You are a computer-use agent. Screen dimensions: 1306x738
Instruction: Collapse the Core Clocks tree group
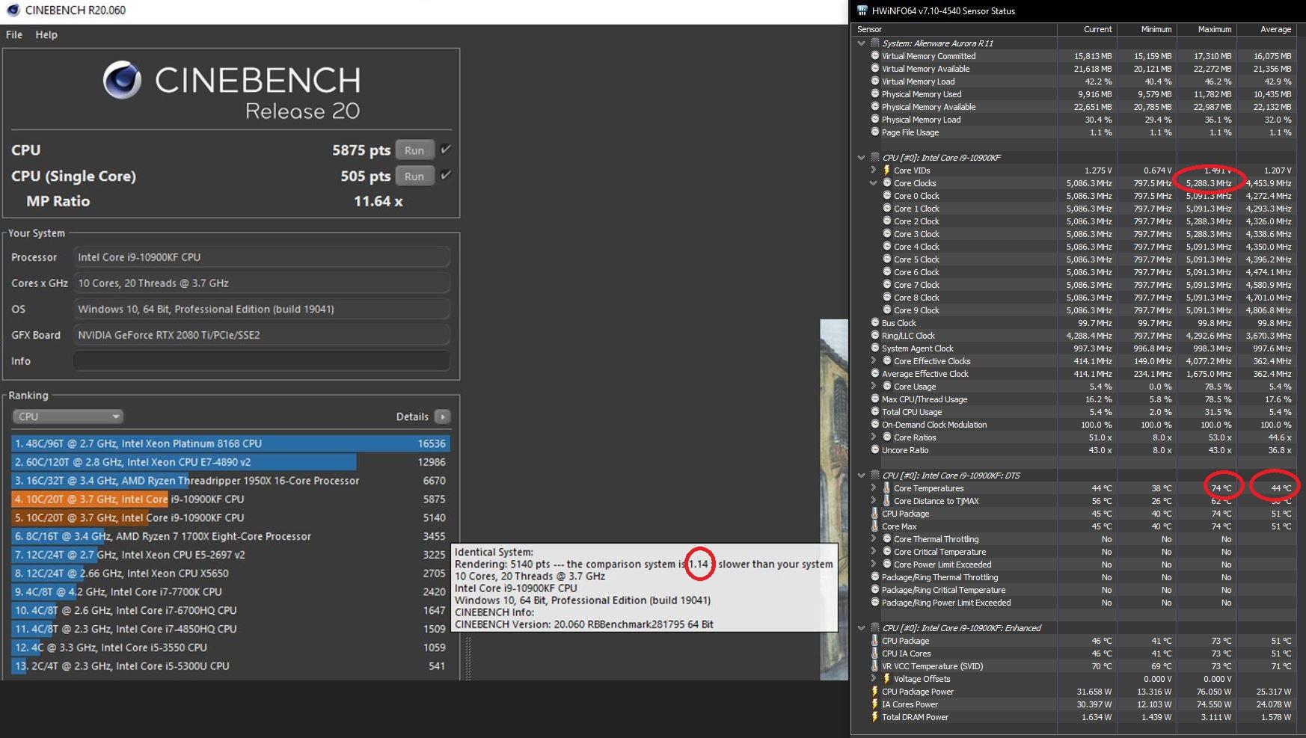[873, 183]
